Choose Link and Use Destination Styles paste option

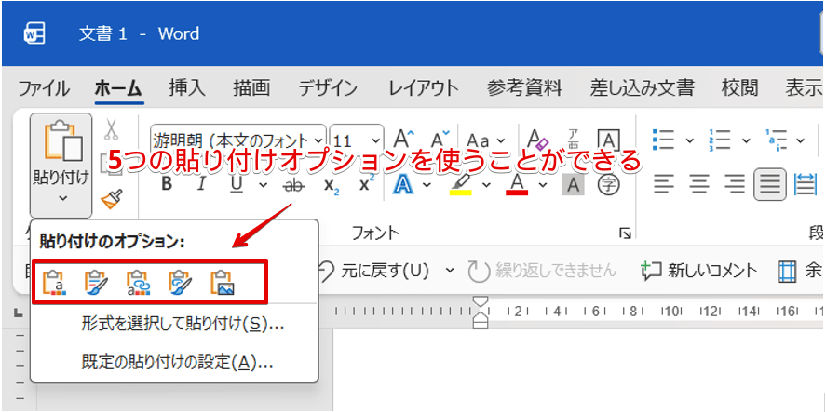click(x=139, y=282)
